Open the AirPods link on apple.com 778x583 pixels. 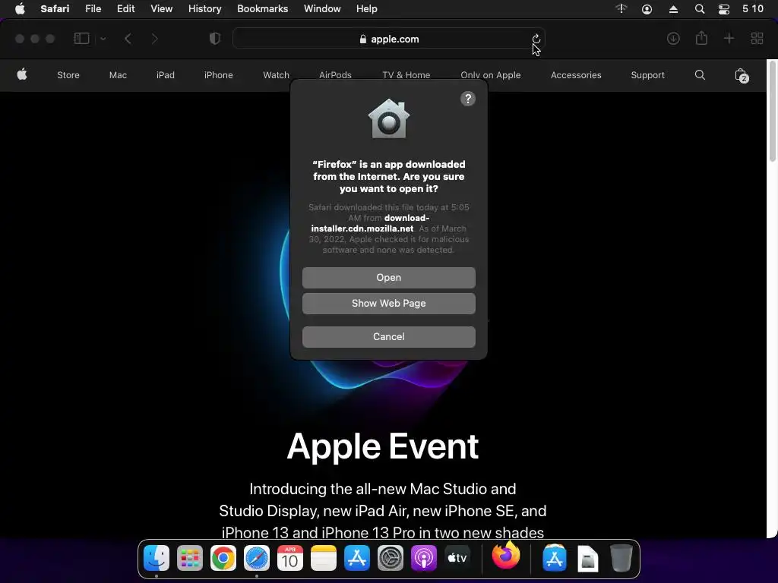coord(335,75)
